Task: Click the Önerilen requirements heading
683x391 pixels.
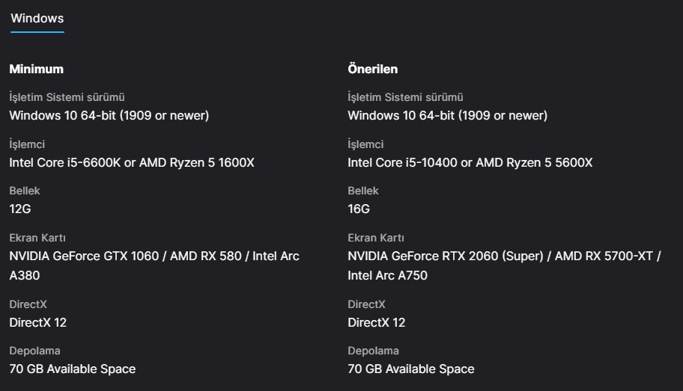Action: (x=372, y=69)
